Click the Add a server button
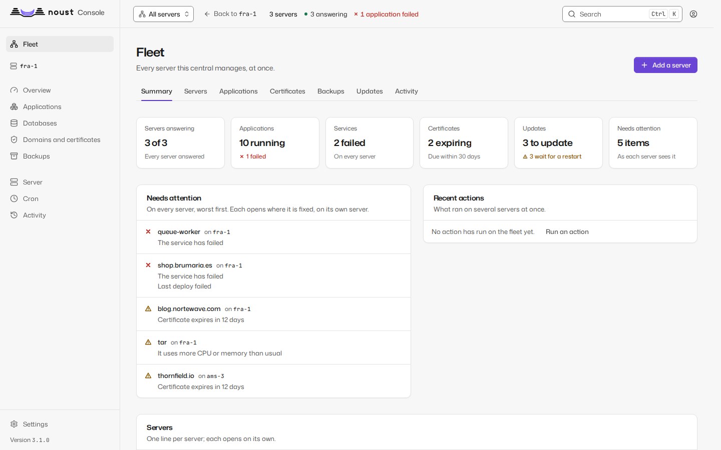This screenshot has width=721, height=450. (665, 65)
